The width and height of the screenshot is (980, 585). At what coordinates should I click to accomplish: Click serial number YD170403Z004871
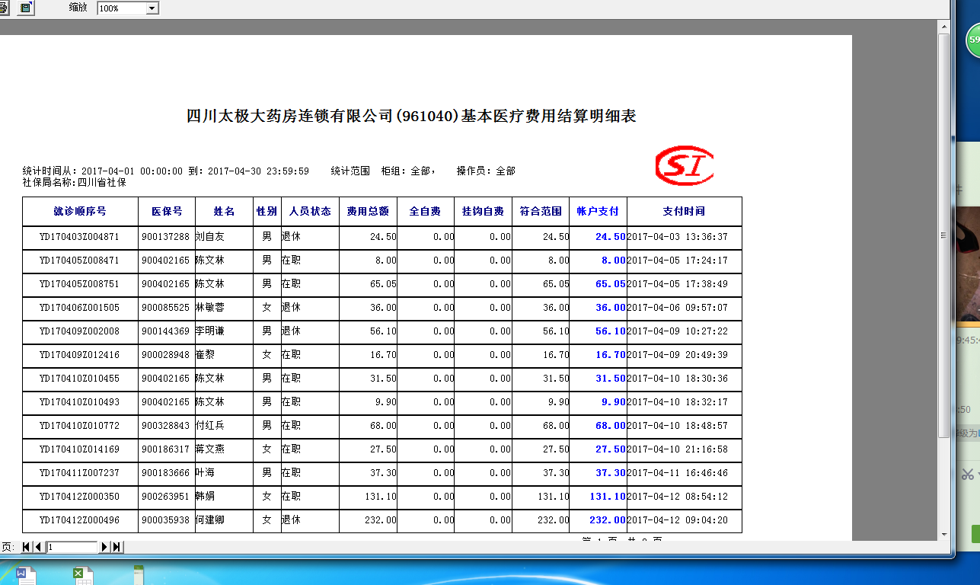80,237
